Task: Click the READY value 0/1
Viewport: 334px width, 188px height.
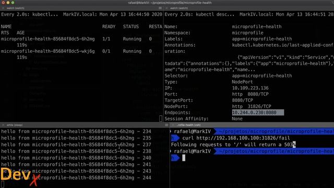Action: [106, 51]
